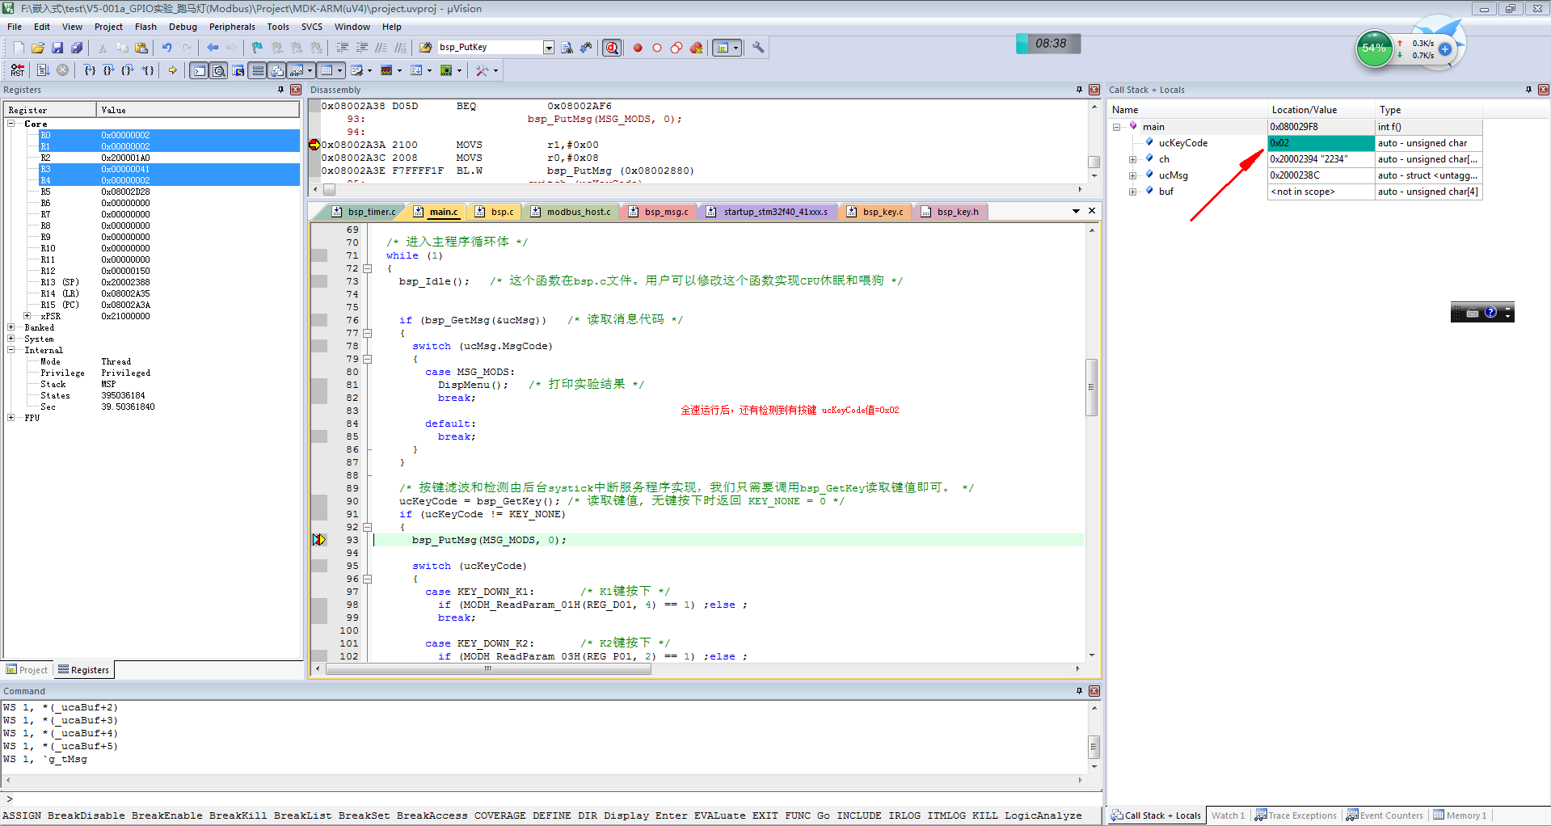Open the Trace Exceptions tab
The image size is (1551, 826).
(1296, 815)
